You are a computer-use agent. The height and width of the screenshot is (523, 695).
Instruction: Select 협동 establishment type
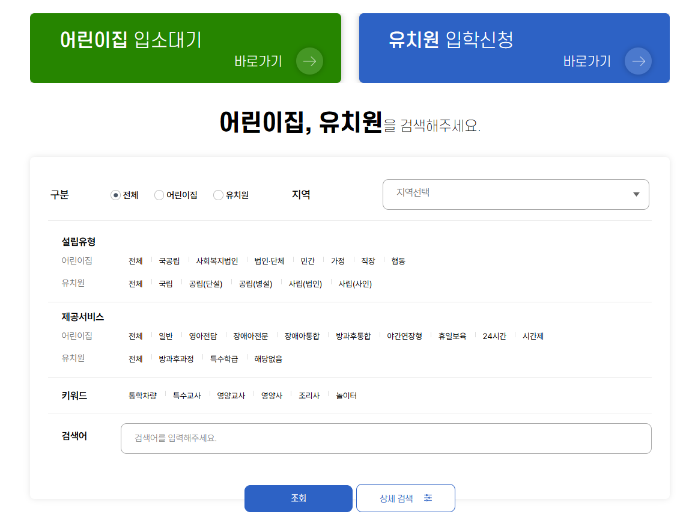coord(398,261)
